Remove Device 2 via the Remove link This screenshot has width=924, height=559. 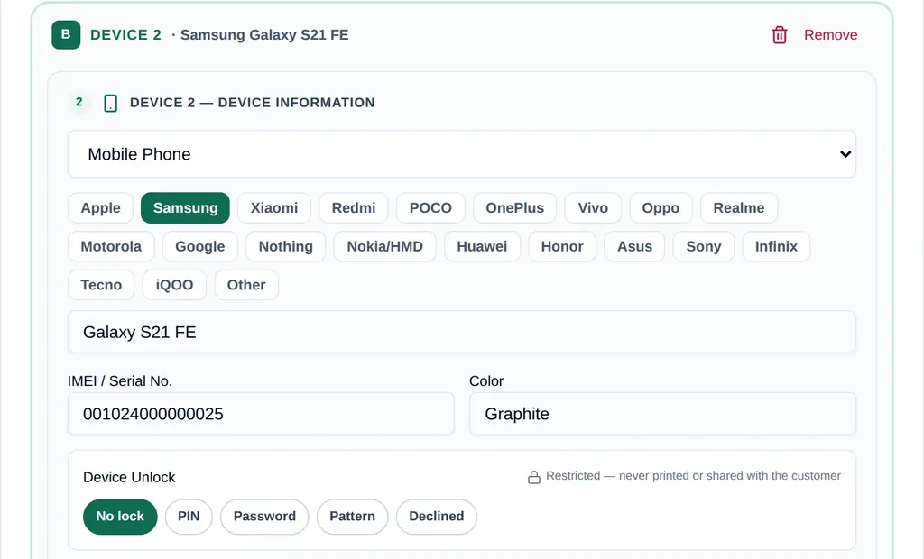coord(830,35)
